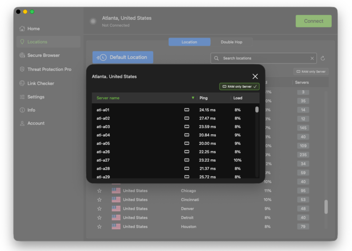Toggle RAM only Server filter in dialog
Screen dimensions: 352x251
click(239, 87)
